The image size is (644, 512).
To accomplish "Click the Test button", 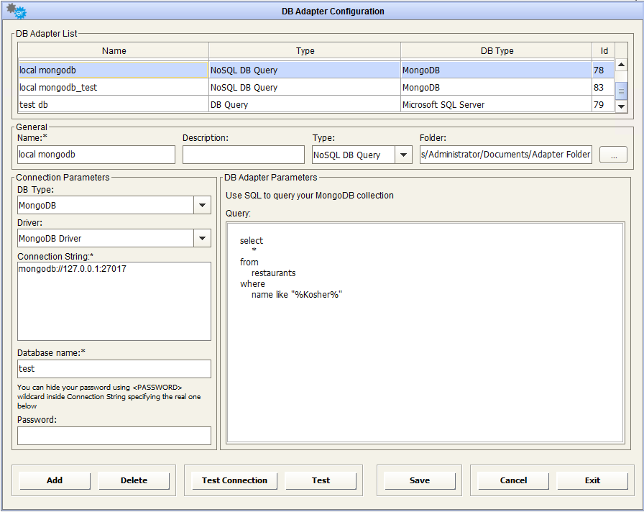I will tap(321, 480).
